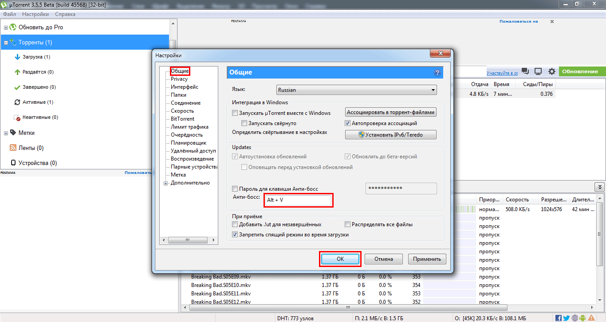Click the orange warning triangle in status bar
Viewport: 606px width, 322px height.
click(x=592, y=318)
